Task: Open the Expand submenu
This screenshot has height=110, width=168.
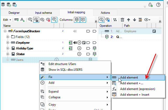Action: (75, 92)
